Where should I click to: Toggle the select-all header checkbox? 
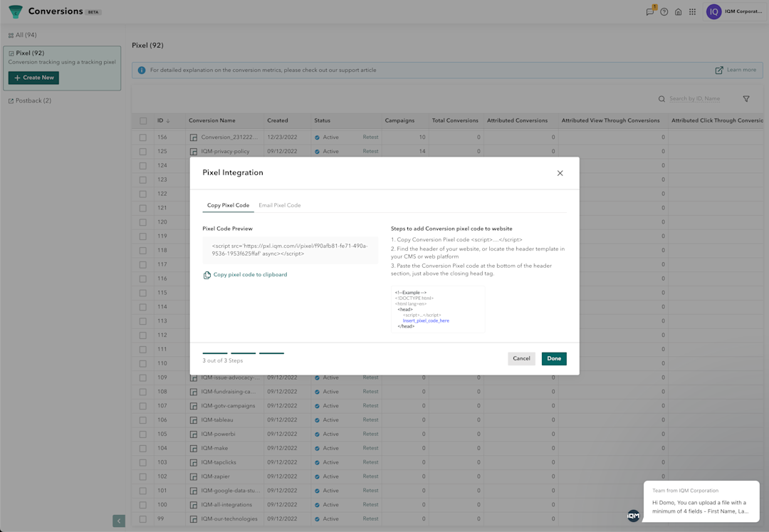point(142,120)
